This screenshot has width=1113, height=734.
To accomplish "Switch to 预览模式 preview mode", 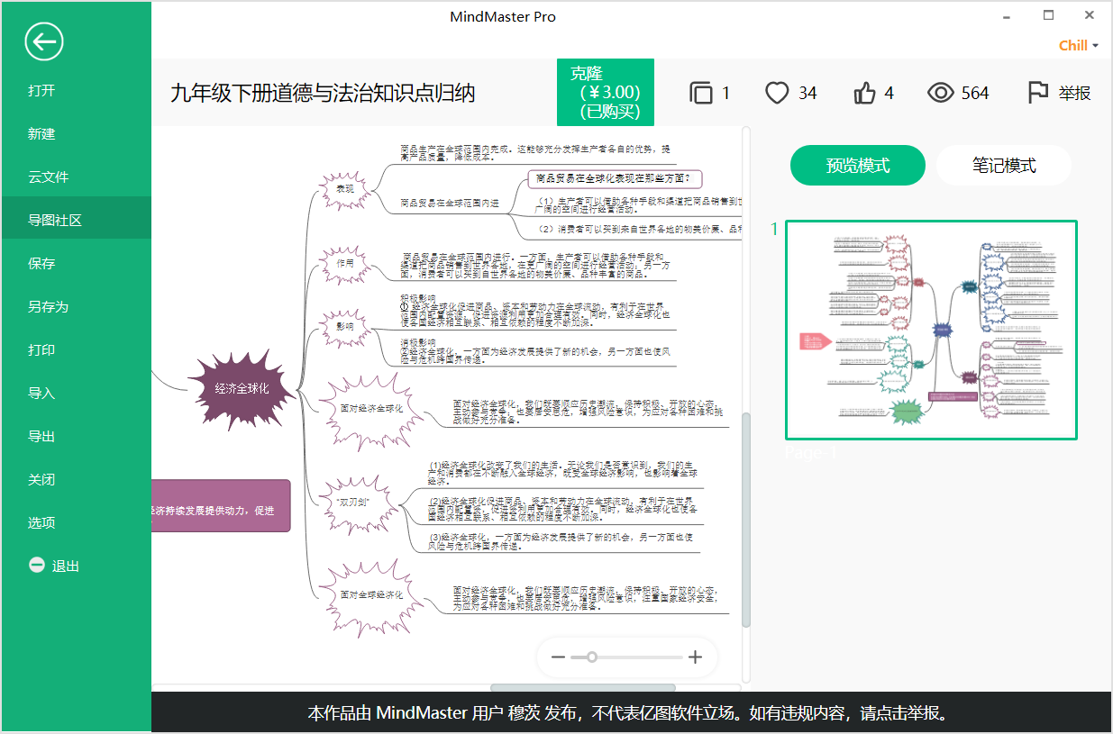I will 858,166.
